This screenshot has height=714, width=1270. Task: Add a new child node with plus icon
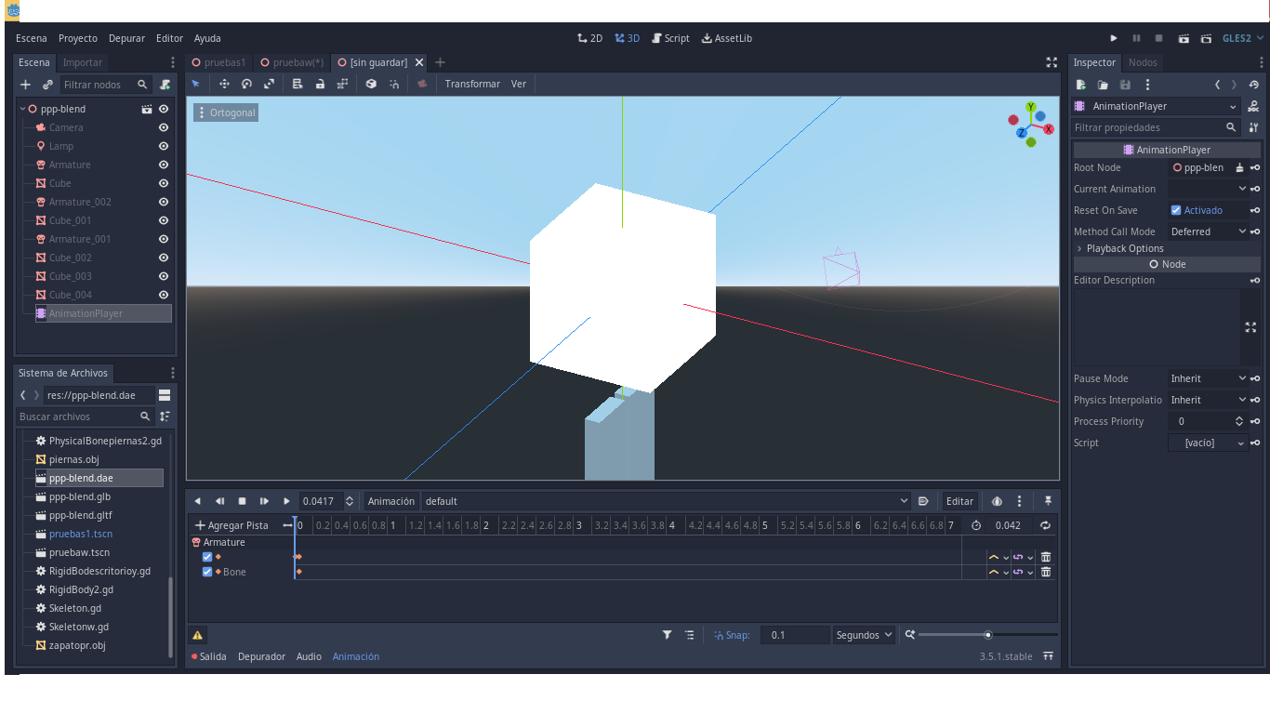[25, 85]
